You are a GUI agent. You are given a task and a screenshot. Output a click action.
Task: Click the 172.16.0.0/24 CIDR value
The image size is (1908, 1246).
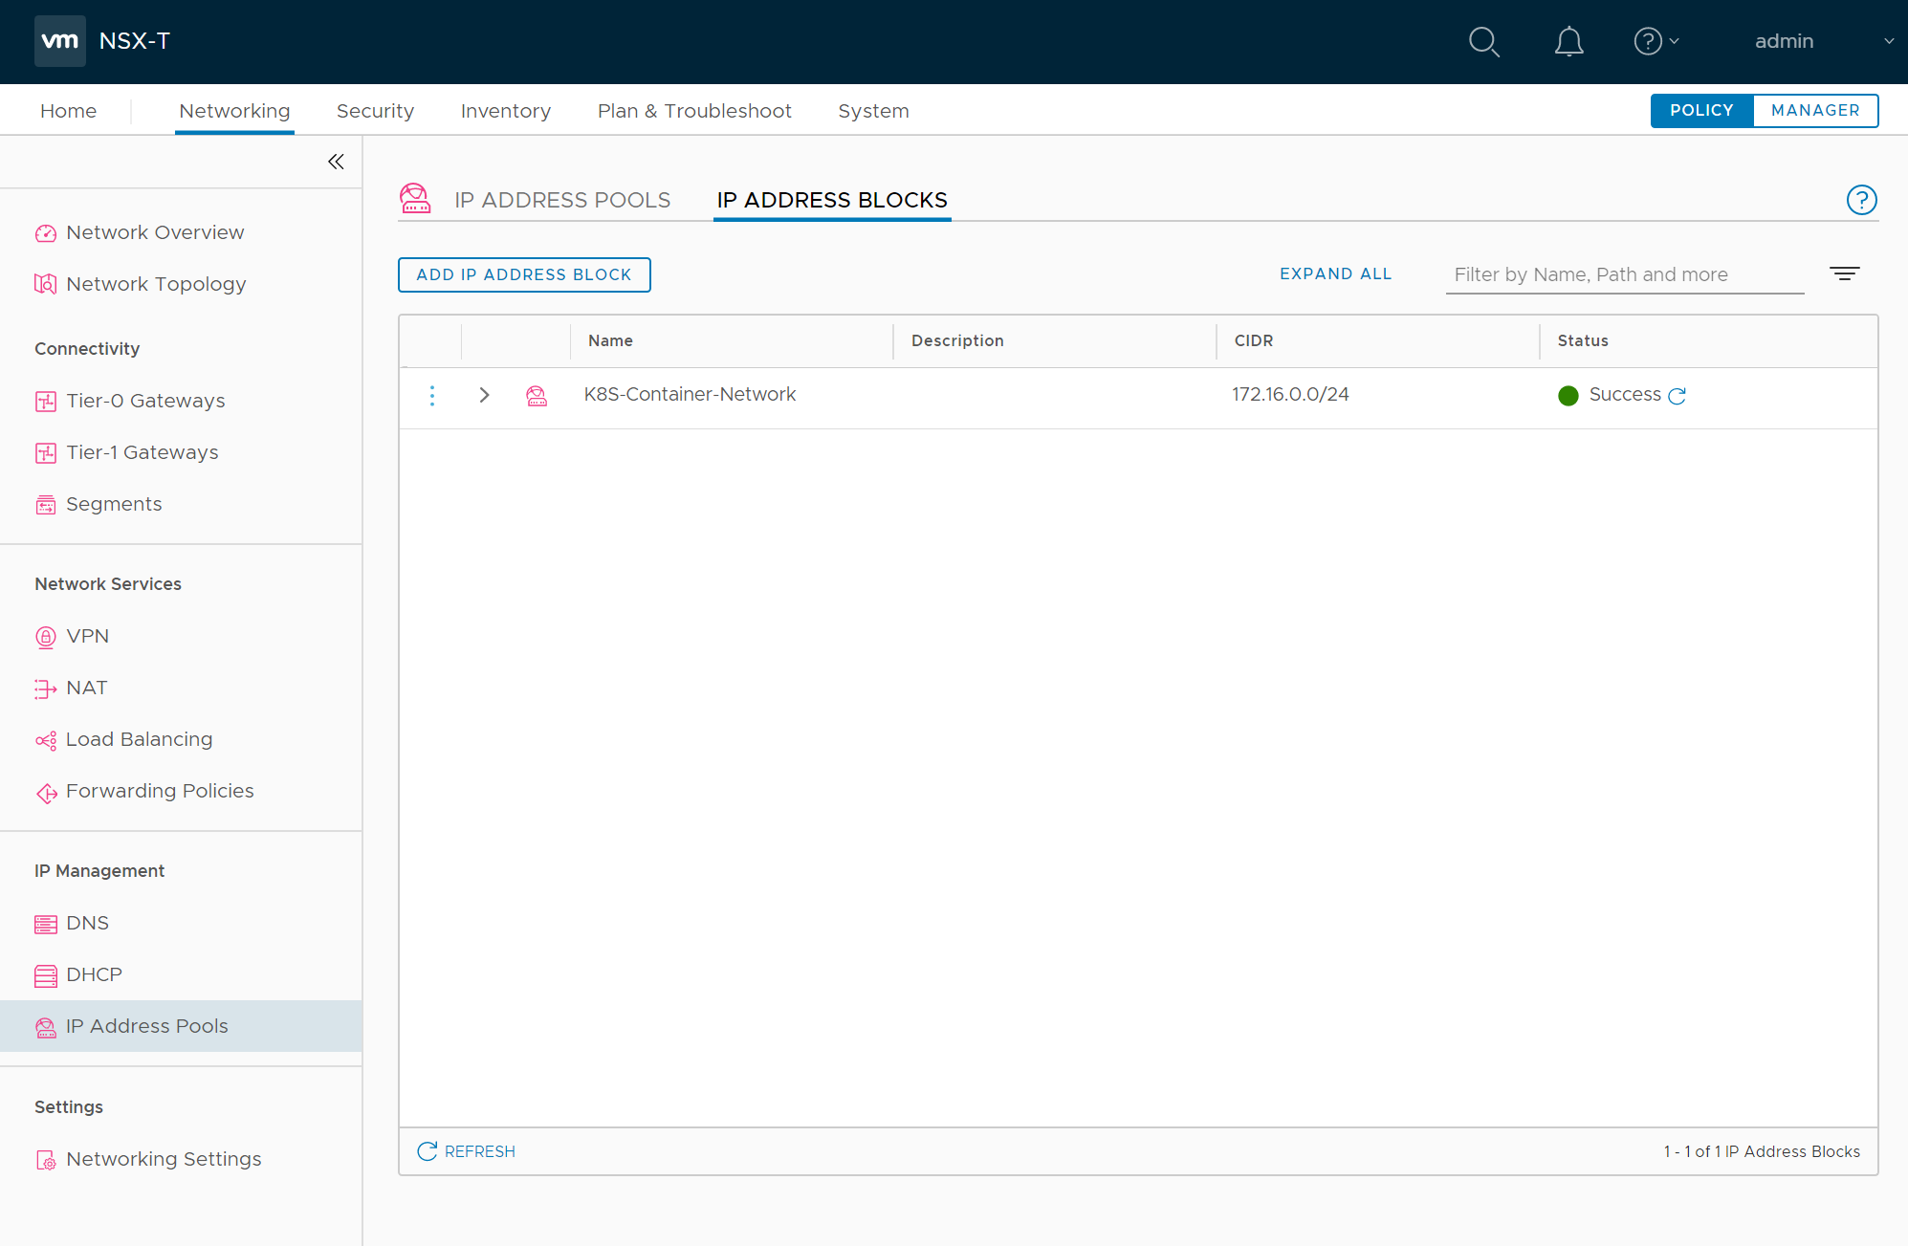(x=1290, y=394)
